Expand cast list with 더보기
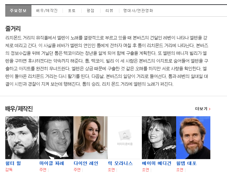Screen dimensions: 227x181 pos(201,109)
